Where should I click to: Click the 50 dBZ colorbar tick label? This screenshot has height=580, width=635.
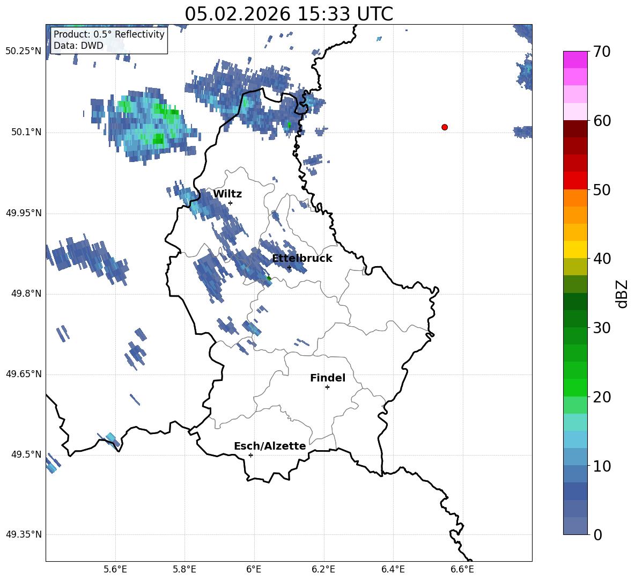(x=602, y=189)
